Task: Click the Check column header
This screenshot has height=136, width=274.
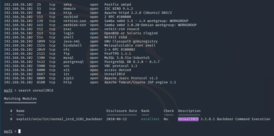Action: pos(169,111)
